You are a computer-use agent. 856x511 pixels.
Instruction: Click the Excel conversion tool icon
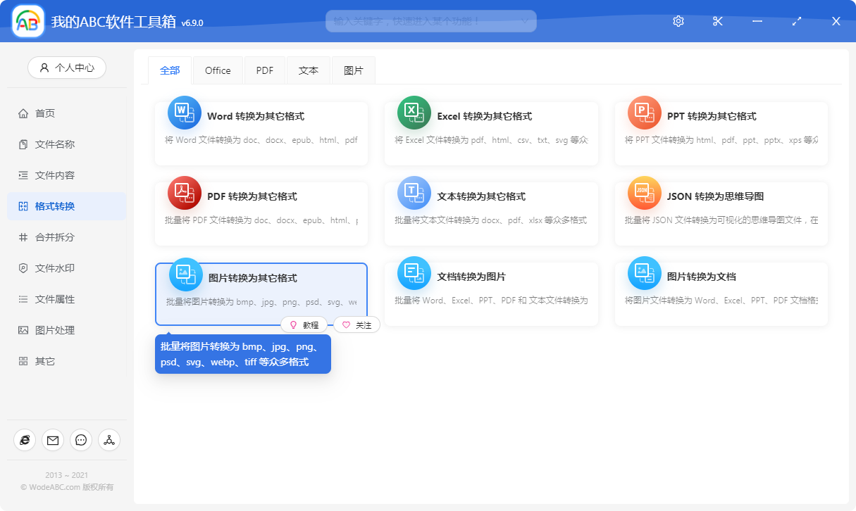click(414, 112)
